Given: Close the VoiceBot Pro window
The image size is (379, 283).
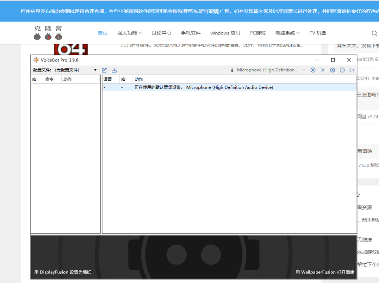Looking at the screenshot, I should pyautogui.click(x=349, y=60).
